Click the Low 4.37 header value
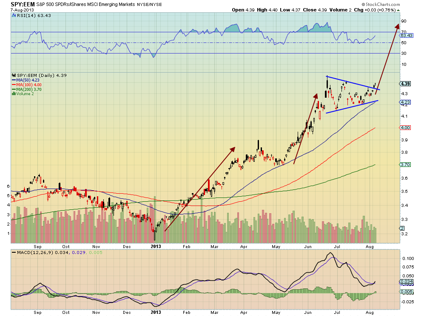 tap(290, 10)
